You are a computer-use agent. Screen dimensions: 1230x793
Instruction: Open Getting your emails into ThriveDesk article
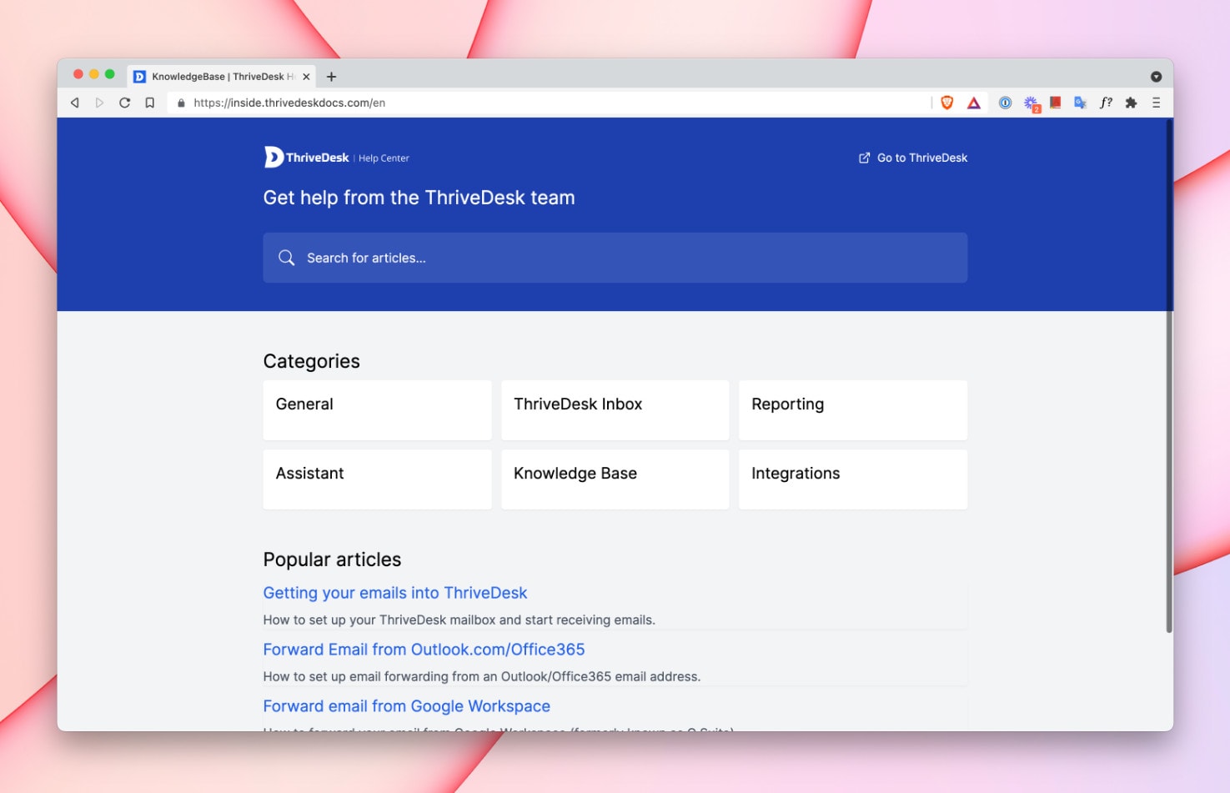[x=395, y=593]
